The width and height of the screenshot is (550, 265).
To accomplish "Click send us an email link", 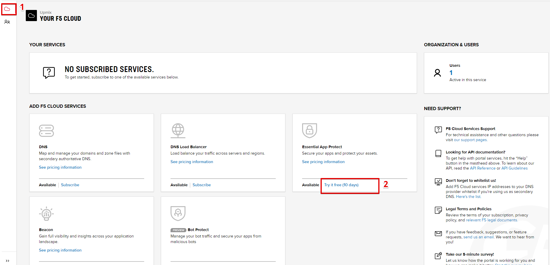I will coord(479,237).
